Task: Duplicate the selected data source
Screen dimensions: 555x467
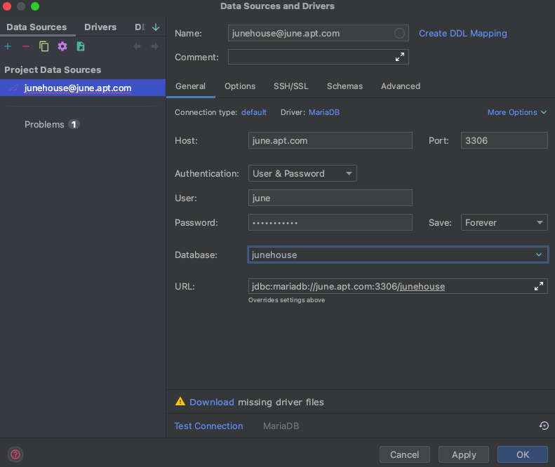Action: point(44,46)
